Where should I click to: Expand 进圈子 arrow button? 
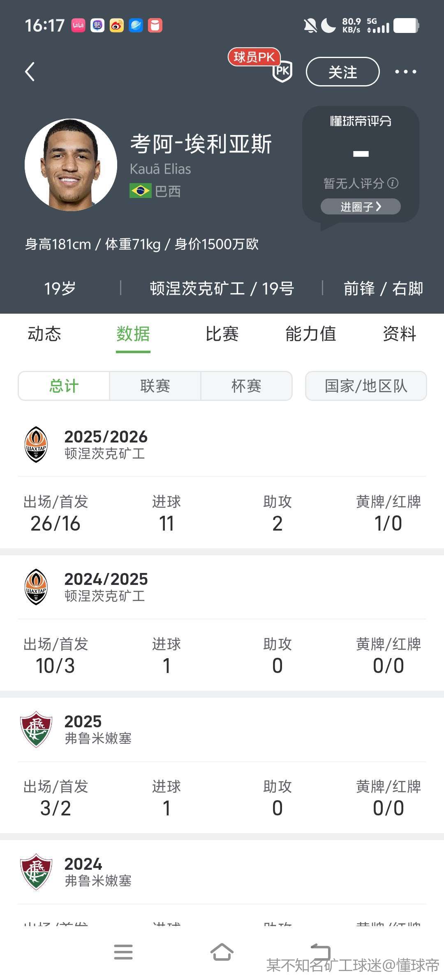(361, 207)
